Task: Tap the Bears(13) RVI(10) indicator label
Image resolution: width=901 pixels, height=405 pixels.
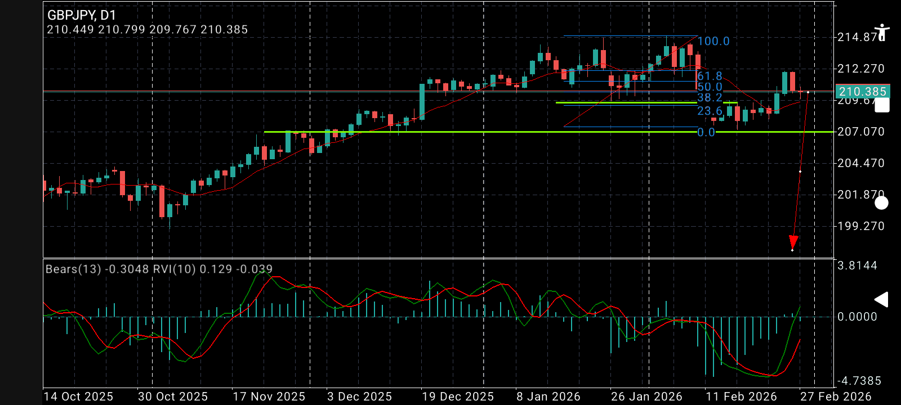Action: (x=159, y=269)
